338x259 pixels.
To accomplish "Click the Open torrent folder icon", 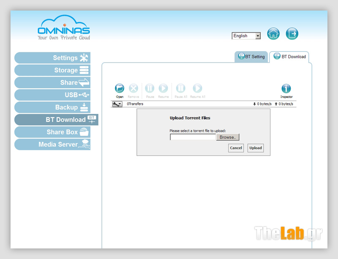I will 120,88.
